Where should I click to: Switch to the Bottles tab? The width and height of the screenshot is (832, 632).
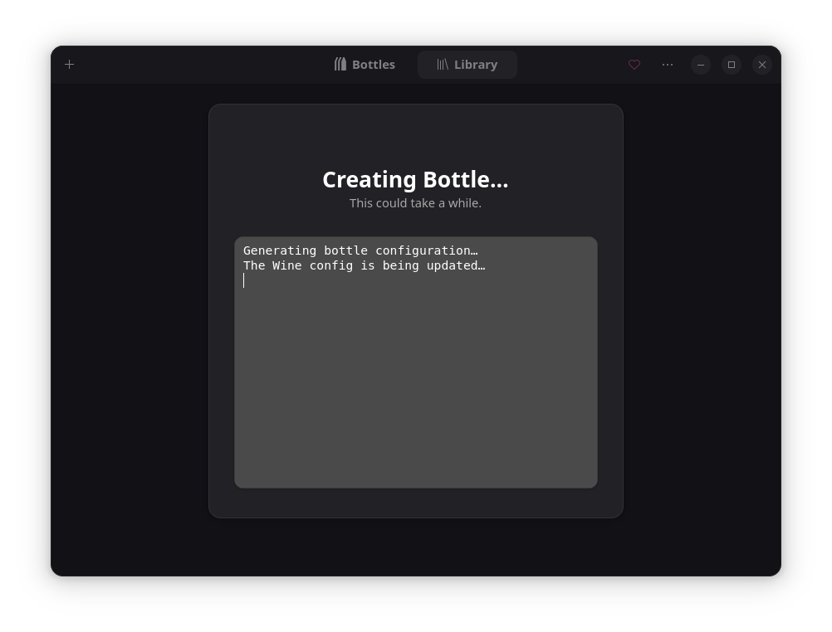(x=365, y=65)
